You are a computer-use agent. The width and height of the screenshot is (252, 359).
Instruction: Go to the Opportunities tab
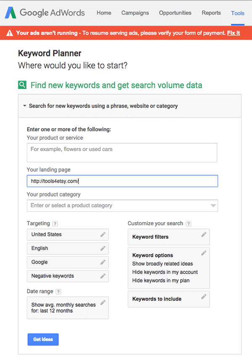175,13
